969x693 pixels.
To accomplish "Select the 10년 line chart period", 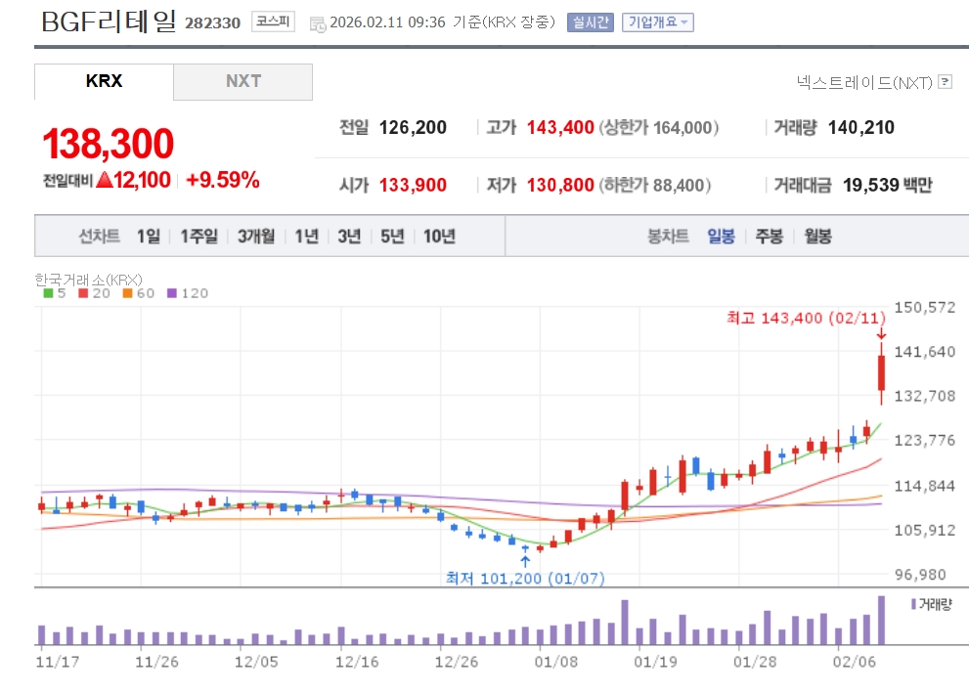I will pyautogui.click(x=439, y=236).
